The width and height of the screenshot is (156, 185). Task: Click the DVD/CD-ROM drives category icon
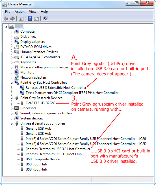tap(17, 47)
